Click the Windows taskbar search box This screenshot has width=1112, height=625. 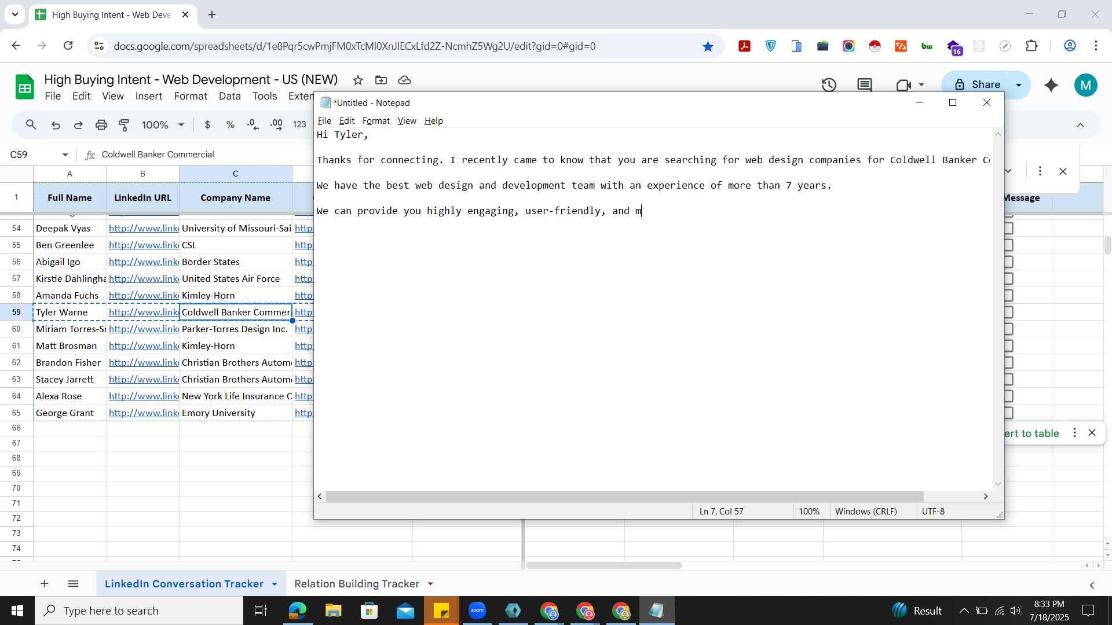(x=139, y=611)
